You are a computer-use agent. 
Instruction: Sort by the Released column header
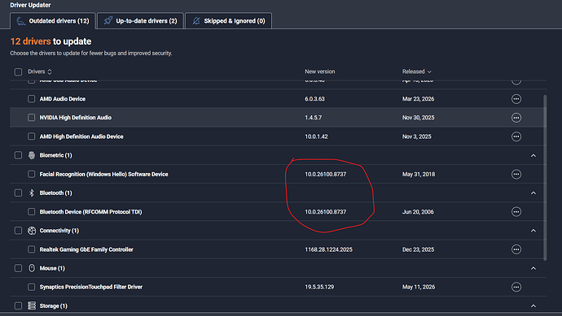(416, 71)
